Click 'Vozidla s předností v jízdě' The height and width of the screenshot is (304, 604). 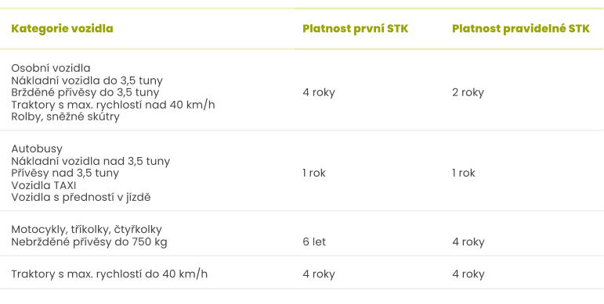pos(81,197)
